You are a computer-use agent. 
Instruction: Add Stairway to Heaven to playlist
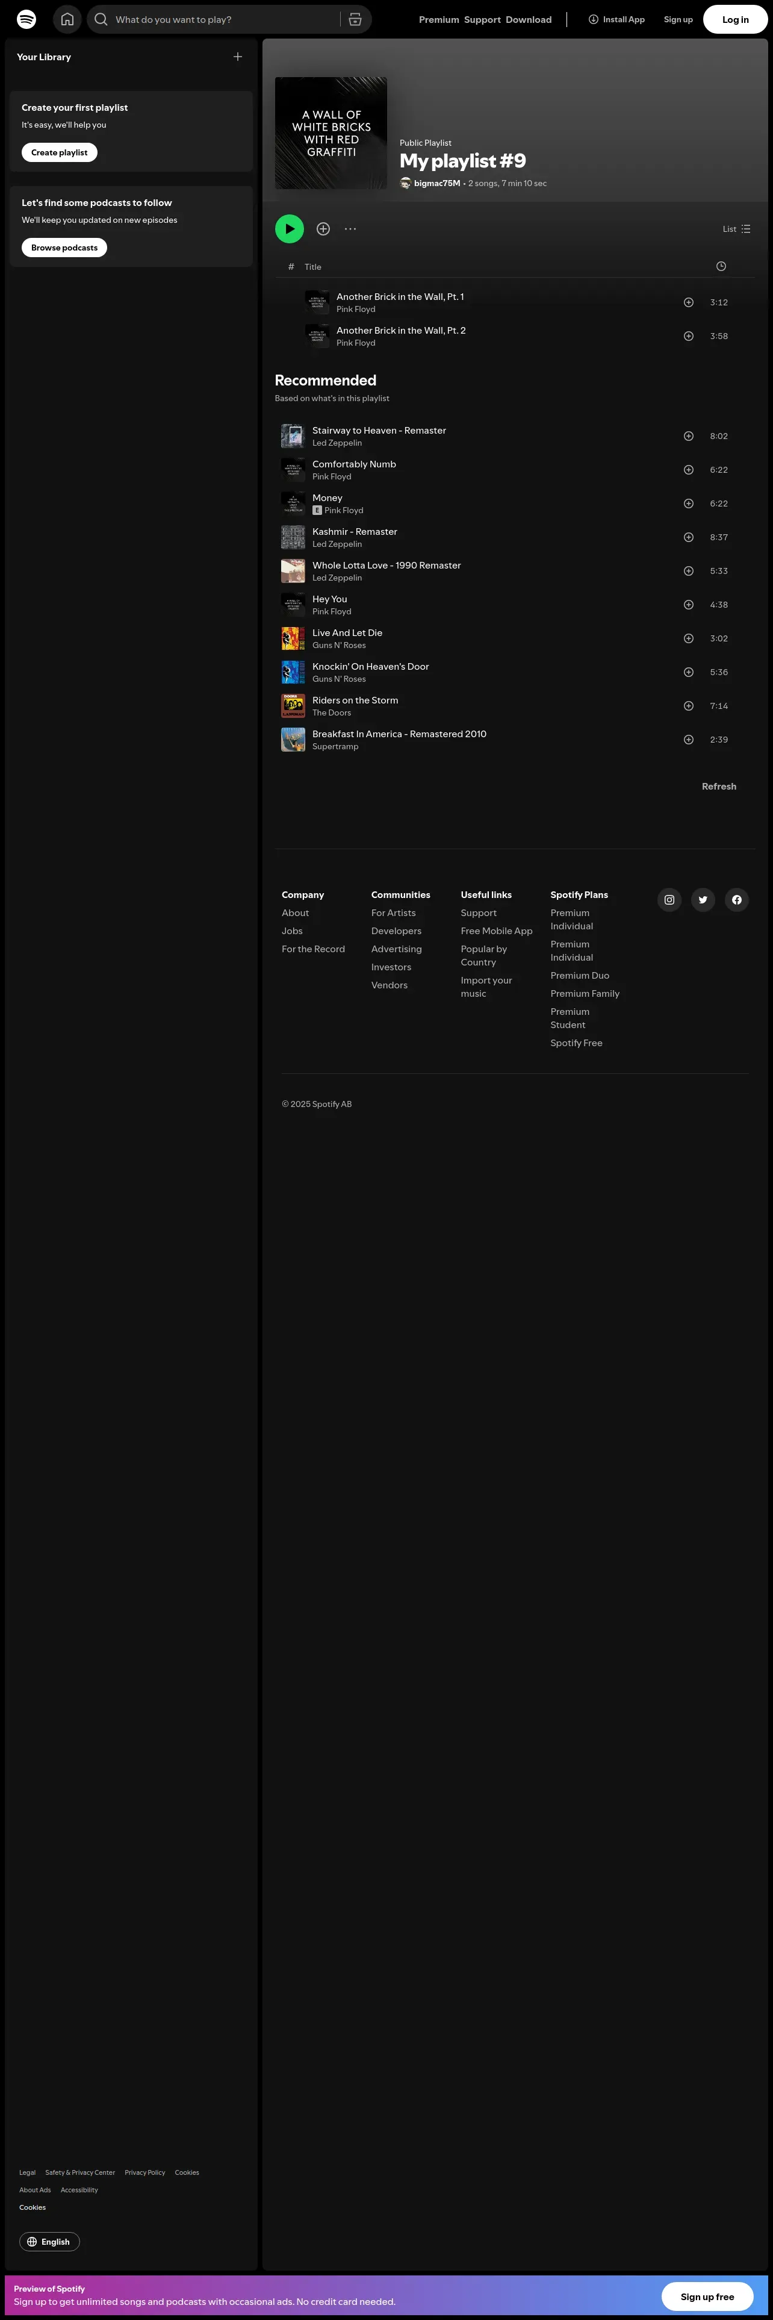(x=688, y=436)
